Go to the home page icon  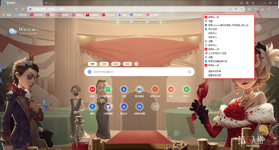click(x=23, y=9)
